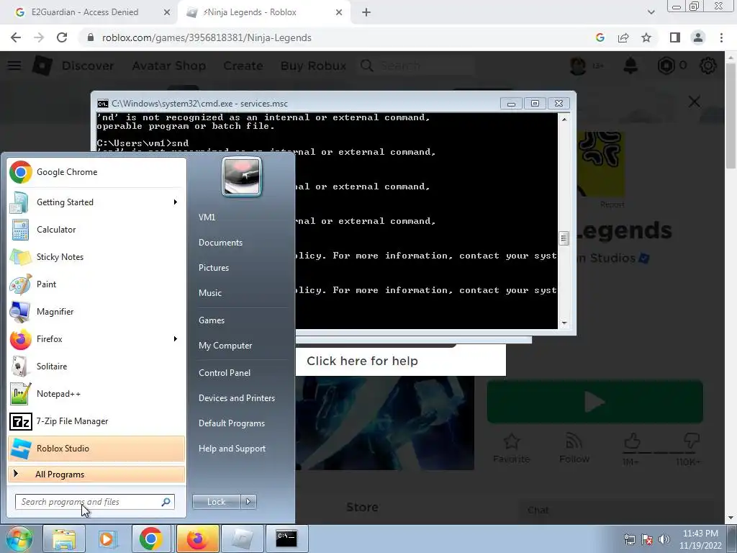Expand Getting Started submenu arrow
Screen dimensions: 737x553
176,202
